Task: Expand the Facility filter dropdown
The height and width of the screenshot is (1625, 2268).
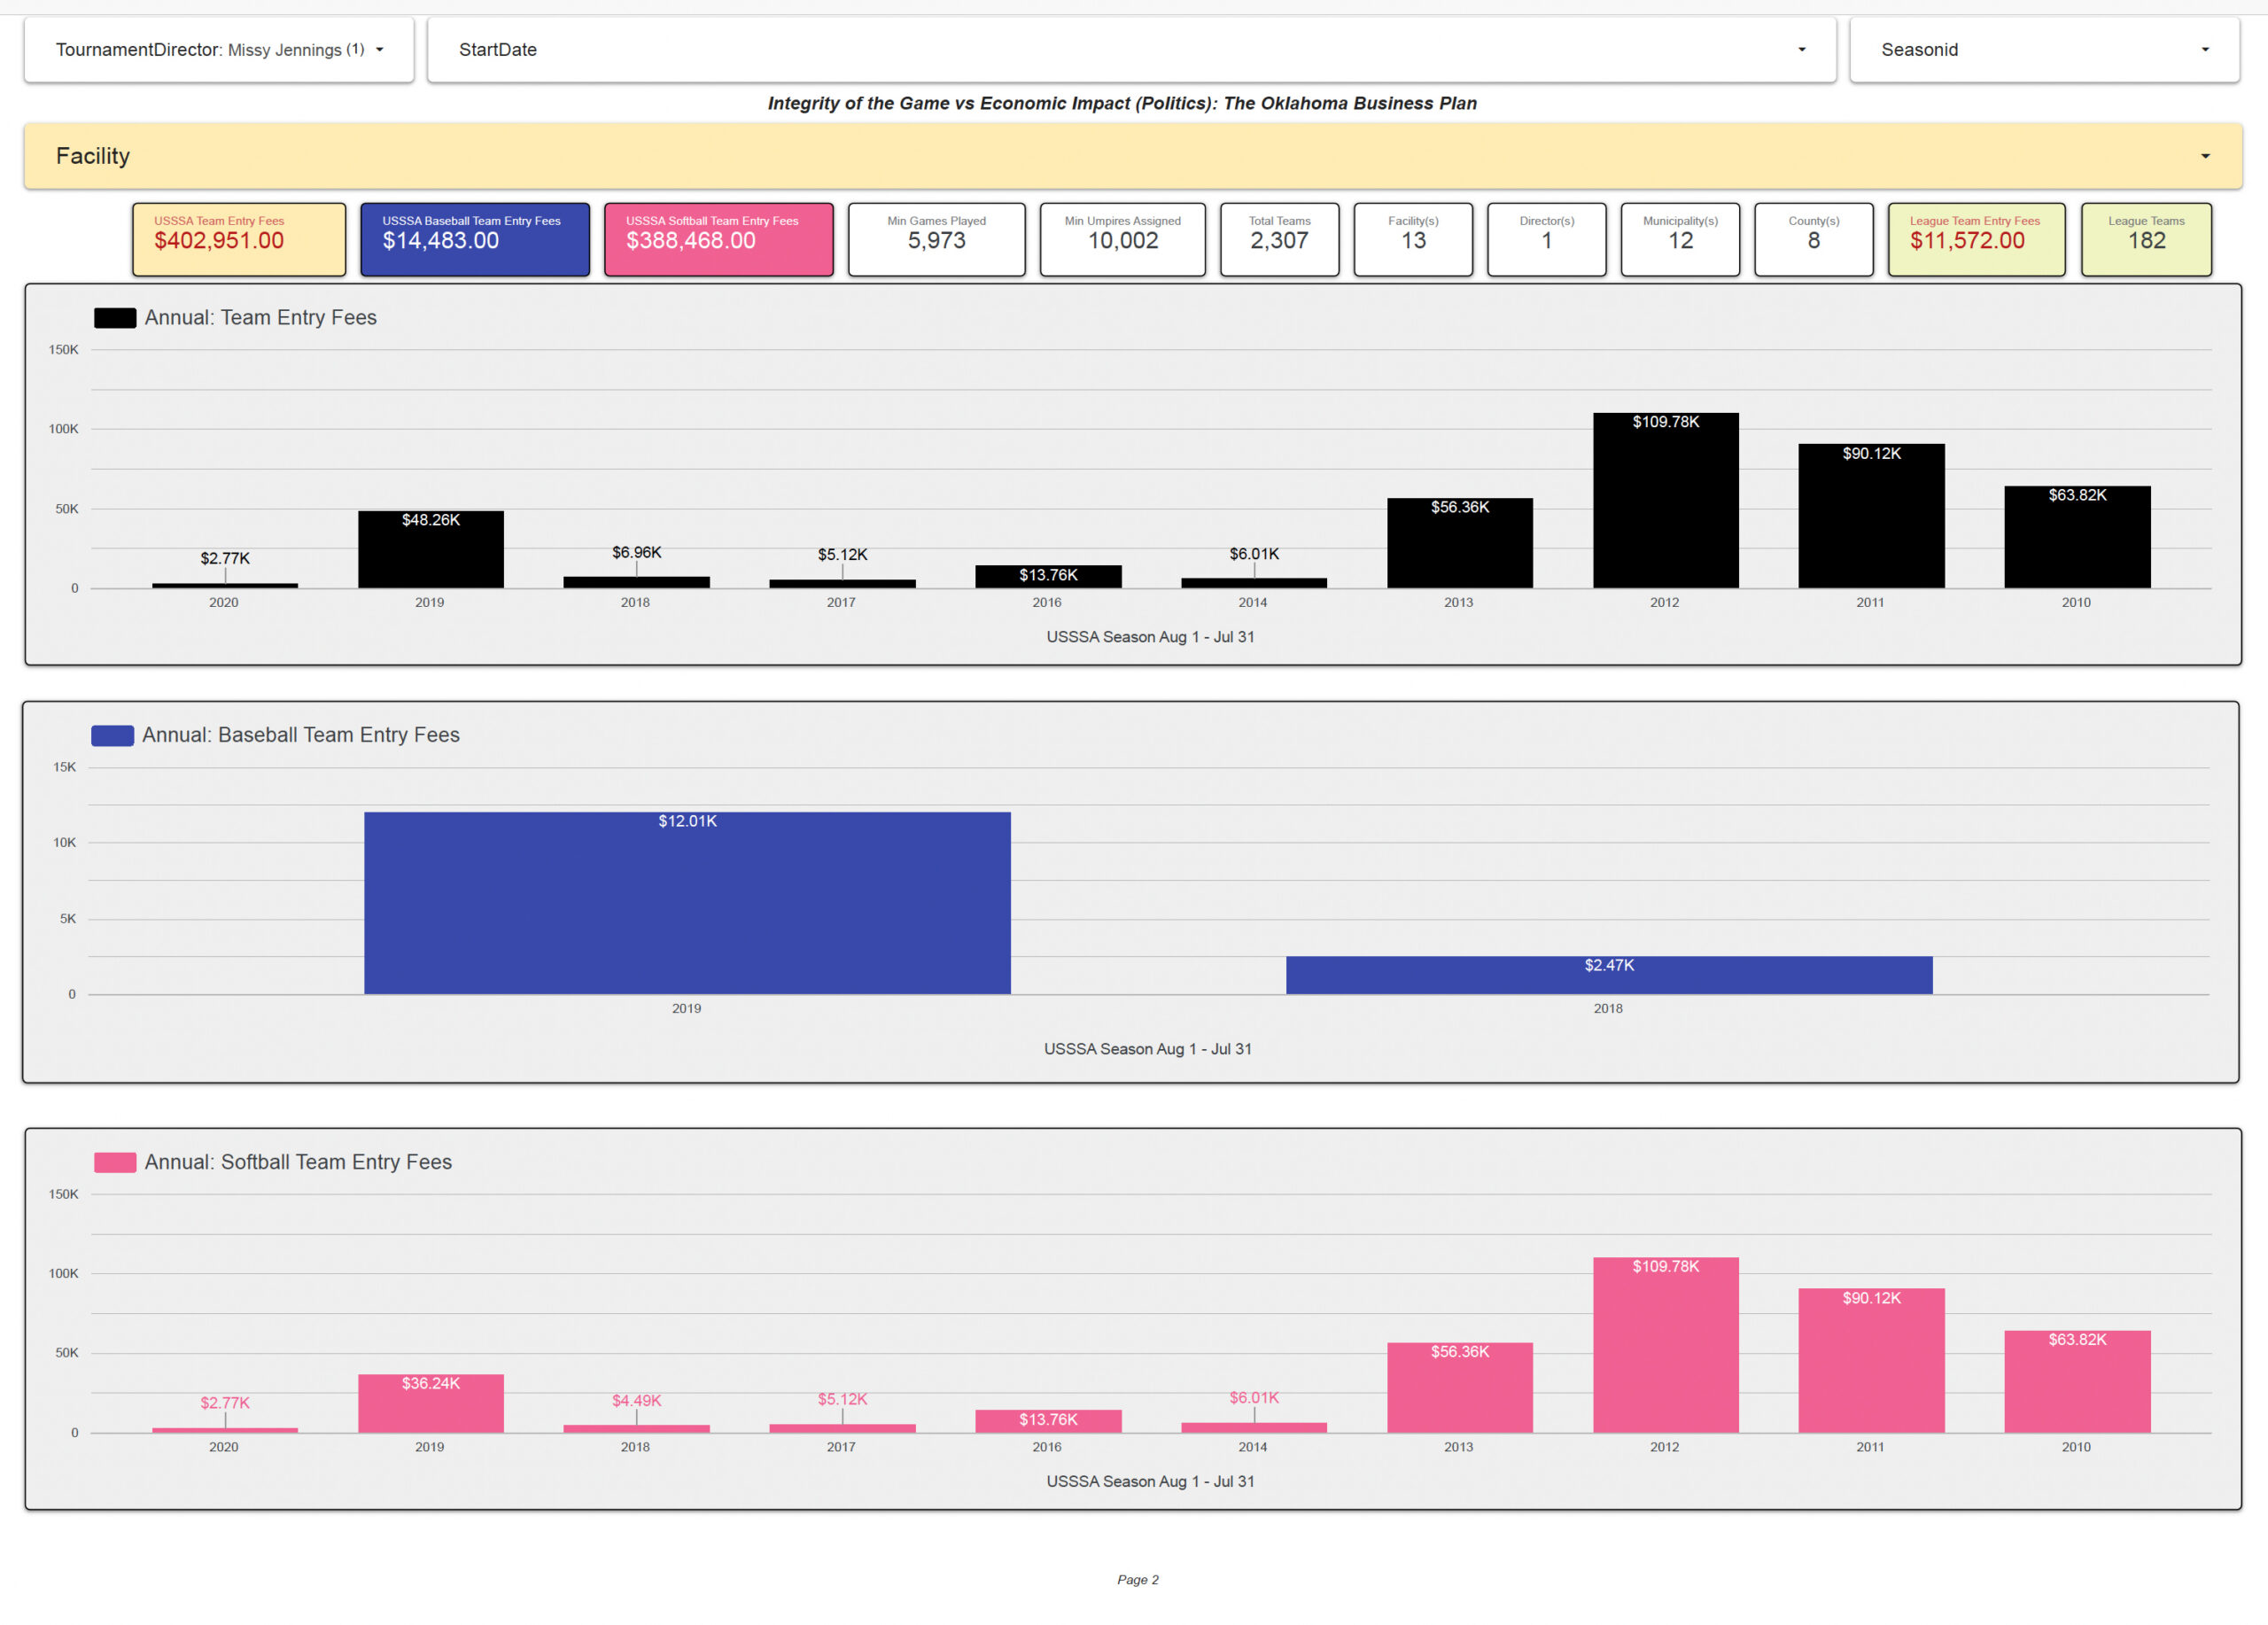Action: [1133, 156]
